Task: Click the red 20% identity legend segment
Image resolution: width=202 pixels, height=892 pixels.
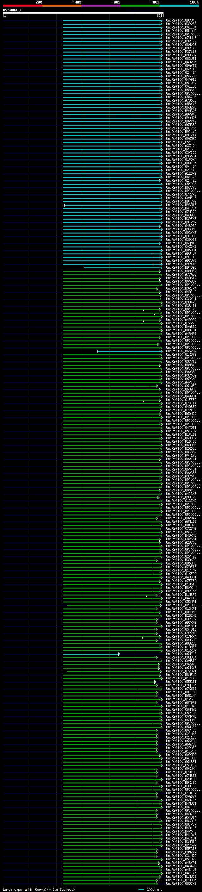Action: click(22, 6)
